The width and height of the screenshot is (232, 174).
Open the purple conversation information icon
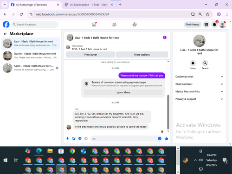tap(165, 38)
